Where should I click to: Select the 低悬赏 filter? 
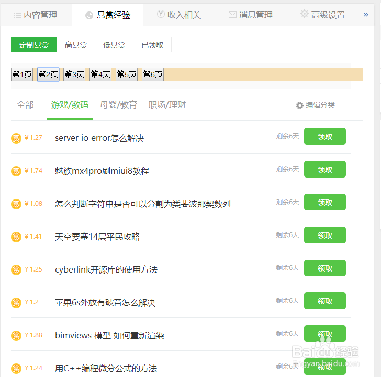click(x=114, y=45)
